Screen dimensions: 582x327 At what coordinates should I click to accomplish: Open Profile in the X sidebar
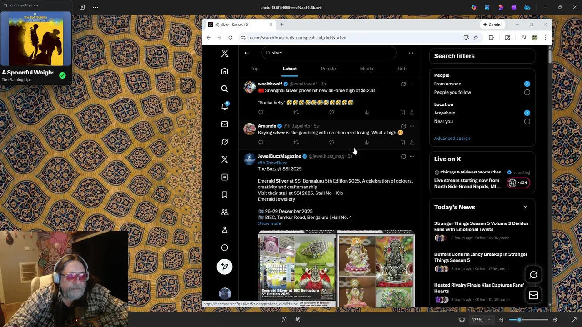[x=225, y=230]
